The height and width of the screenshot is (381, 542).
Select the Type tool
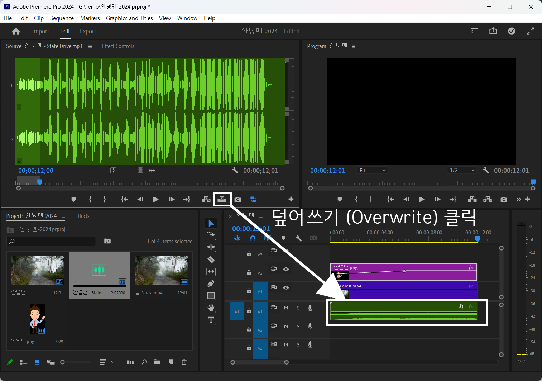point(211,320)
